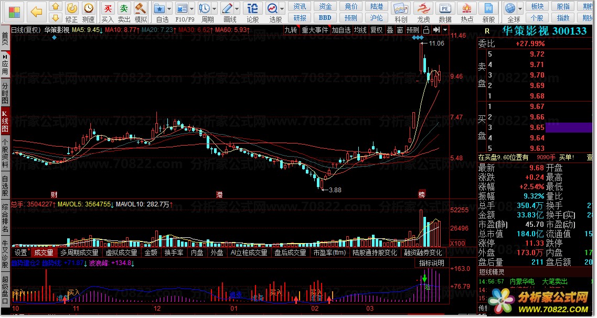Select the 个股资料 sidebar tab

click(5, 153)
